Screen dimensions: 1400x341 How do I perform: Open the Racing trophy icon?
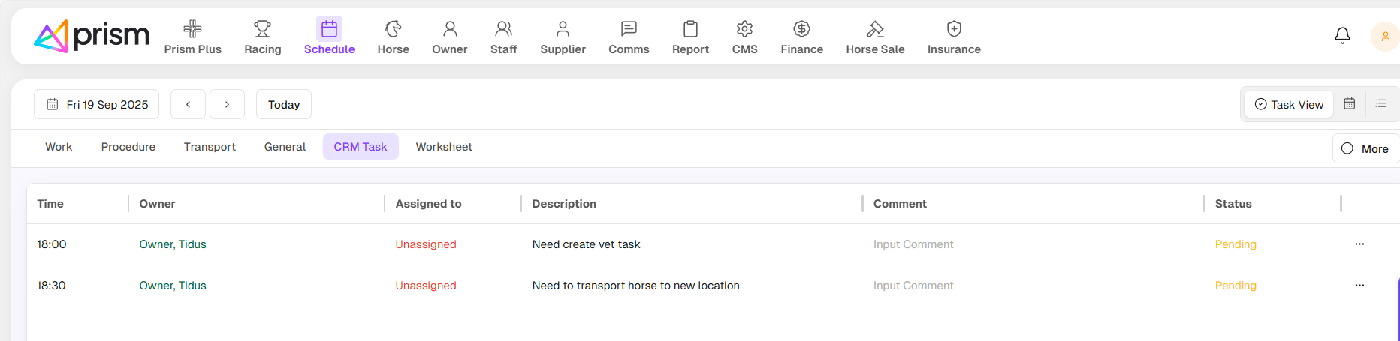click(x=262, y=29)
